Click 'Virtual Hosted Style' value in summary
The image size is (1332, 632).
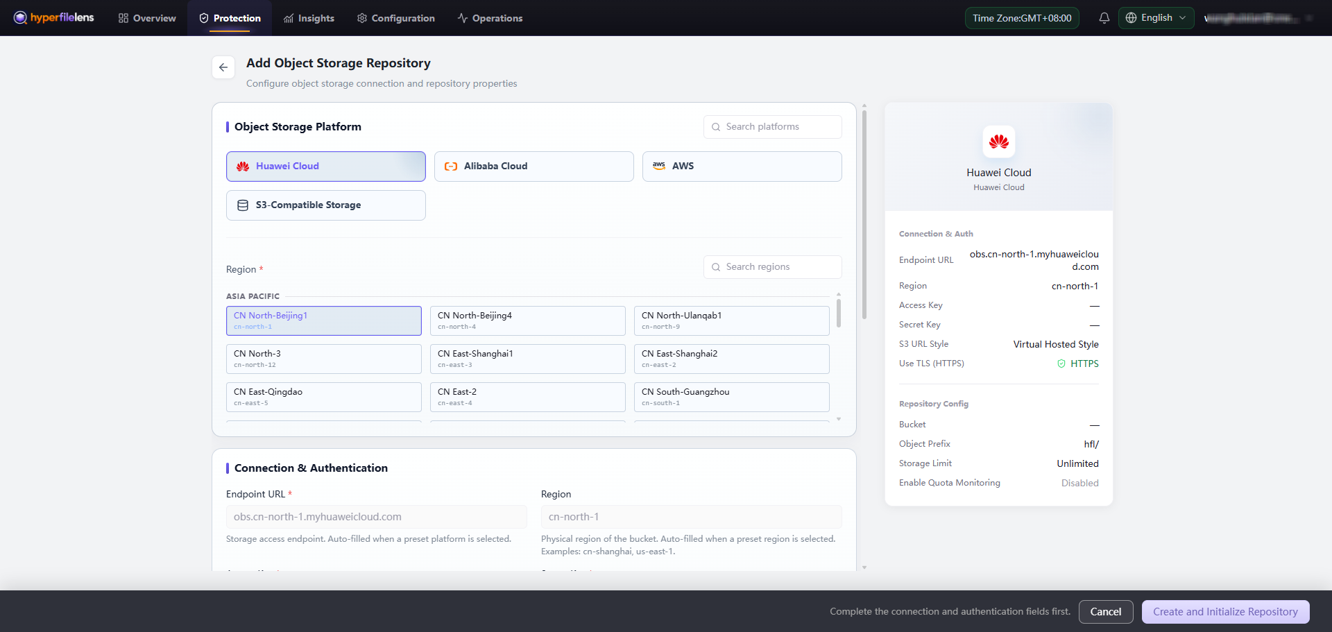[x=1056, y=344]
